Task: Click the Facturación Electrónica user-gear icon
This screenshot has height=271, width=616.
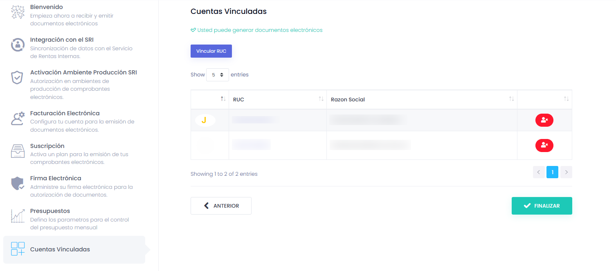Action: click(18, 118)
